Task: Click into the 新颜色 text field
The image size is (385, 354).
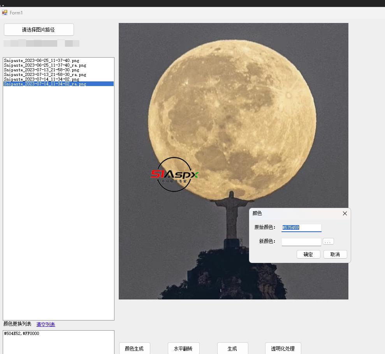Action: 301,242
